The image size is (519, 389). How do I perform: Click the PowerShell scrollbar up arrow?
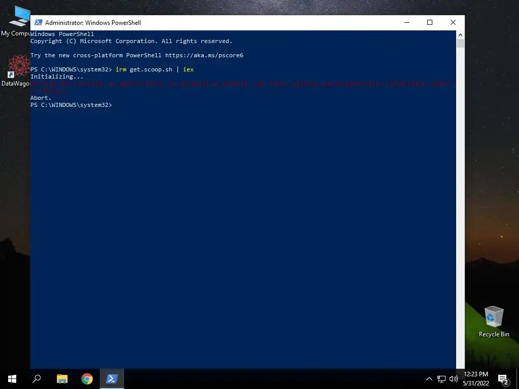pyautogui.click(x=460, y=35)
